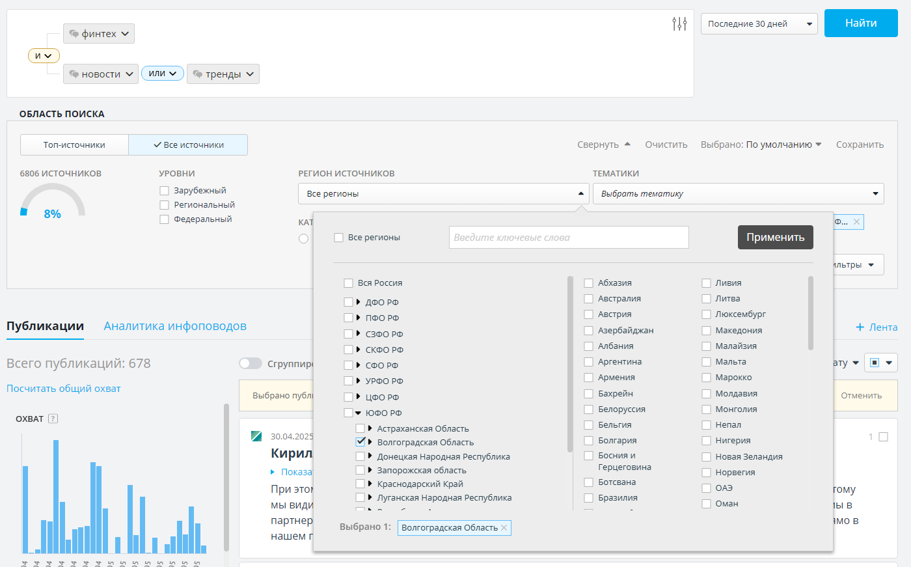Open the И logical operator dropdown
911x567 pixels.
point(44,56)
